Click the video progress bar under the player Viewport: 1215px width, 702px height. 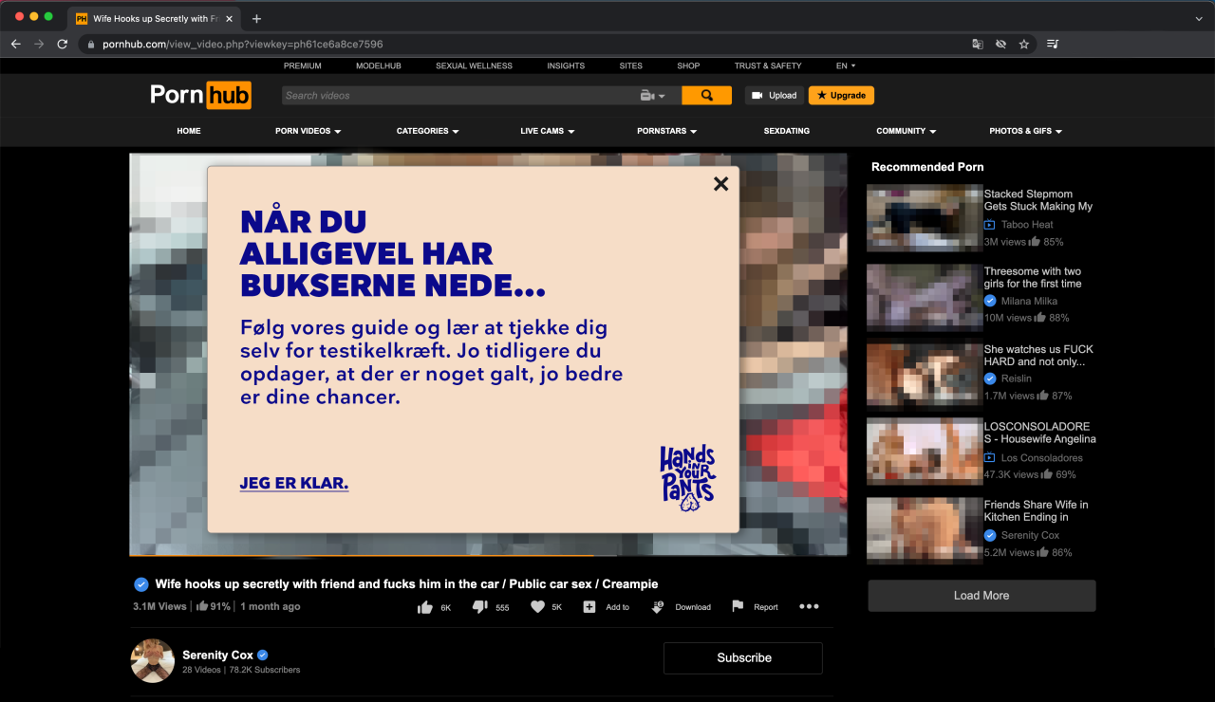(x=488, y=555)
